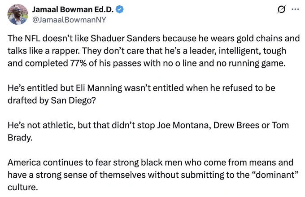The height and width of the screenshot is (197, 305).
Task: Open the three-dot More options menu
Action: [x=295, y=9]
